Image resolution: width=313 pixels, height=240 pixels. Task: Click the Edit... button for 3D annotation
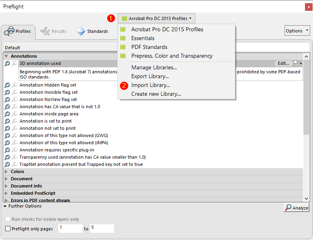pos(283,63)
